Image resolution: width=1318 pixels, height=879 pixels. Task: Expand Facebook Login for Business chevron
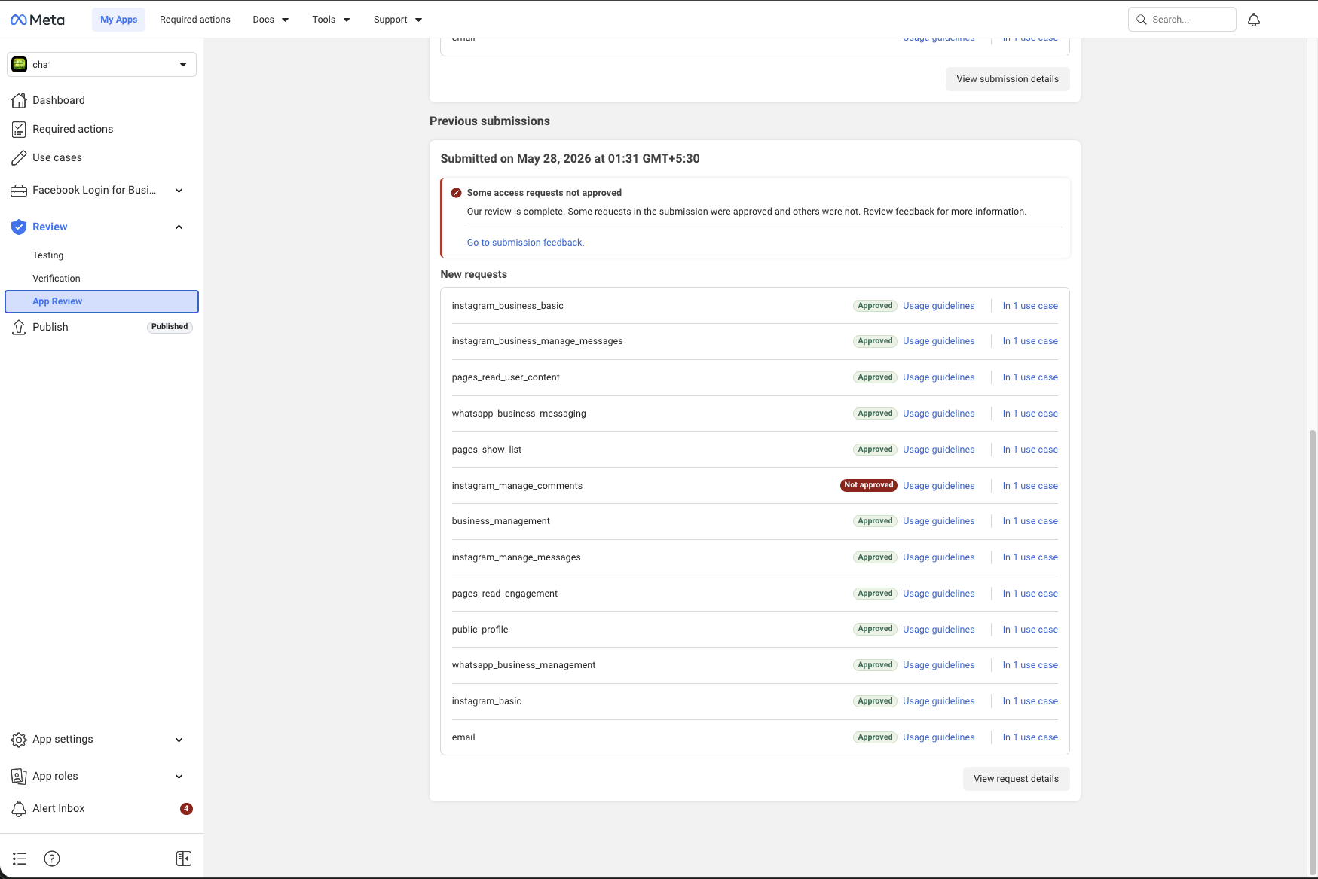pyautogui.click(x=179, y=191)
